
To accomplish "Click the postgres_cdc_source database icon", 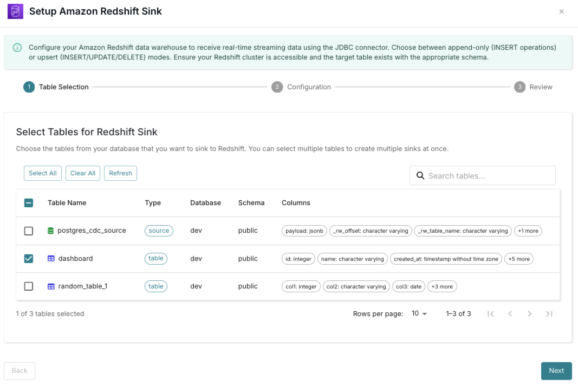I will (51, 231).
